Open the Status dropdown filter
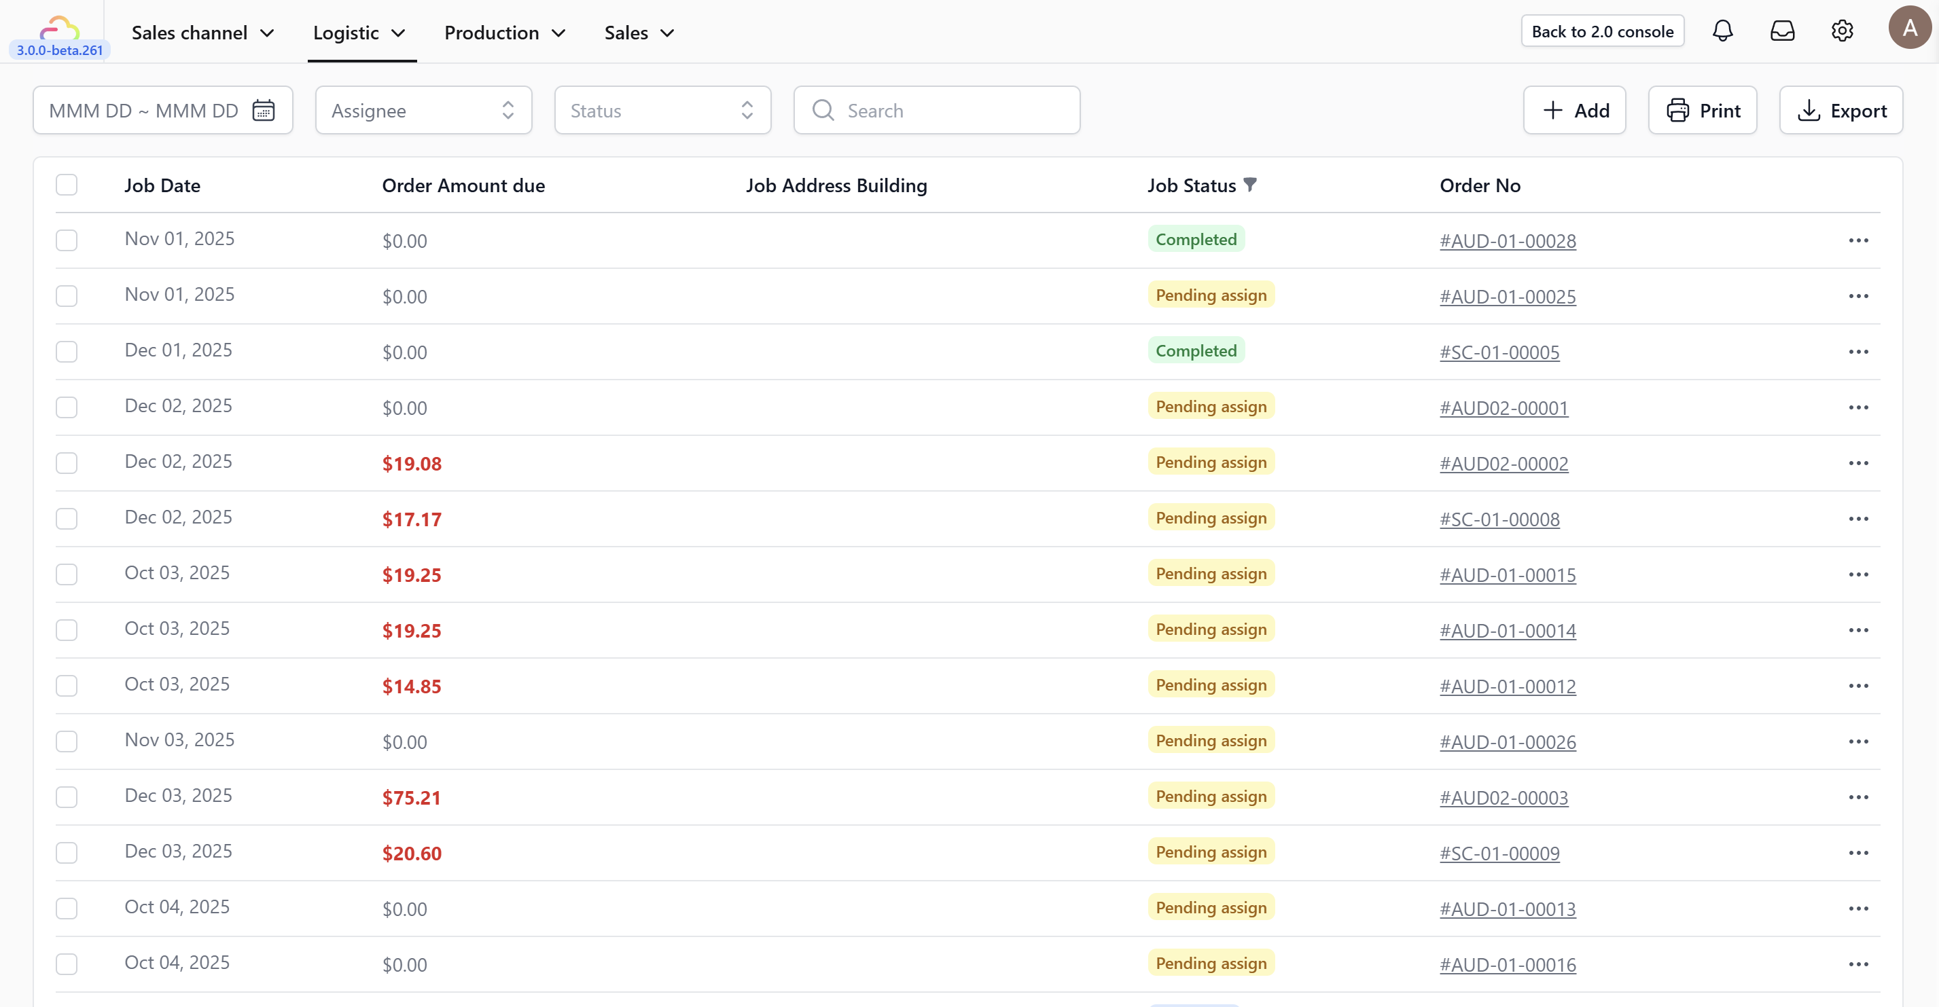 pyautogui.click(x=662, y=111)
